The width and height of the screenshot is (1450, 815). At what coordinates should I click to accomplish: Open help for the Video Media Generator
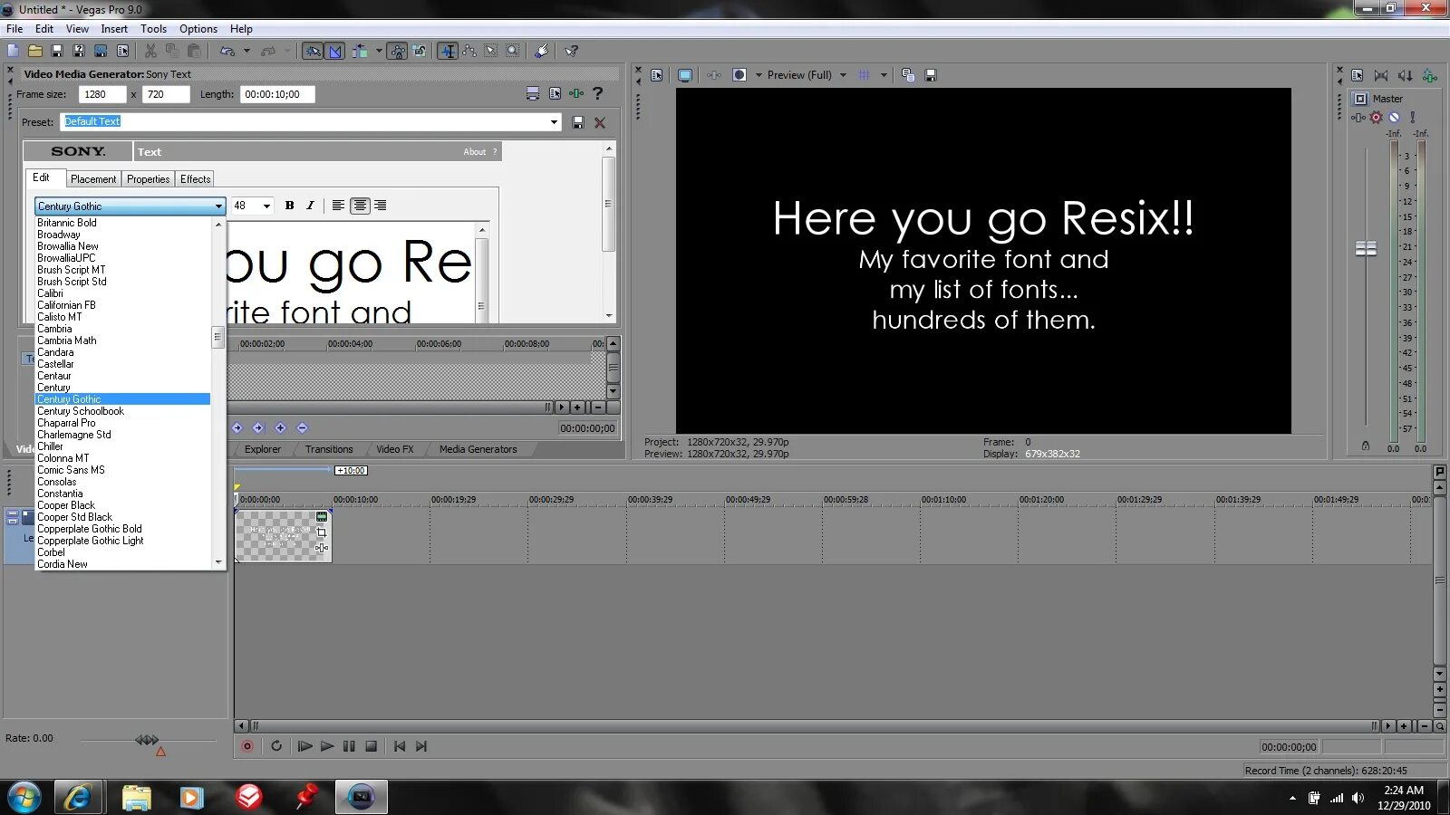click(597, 93)
